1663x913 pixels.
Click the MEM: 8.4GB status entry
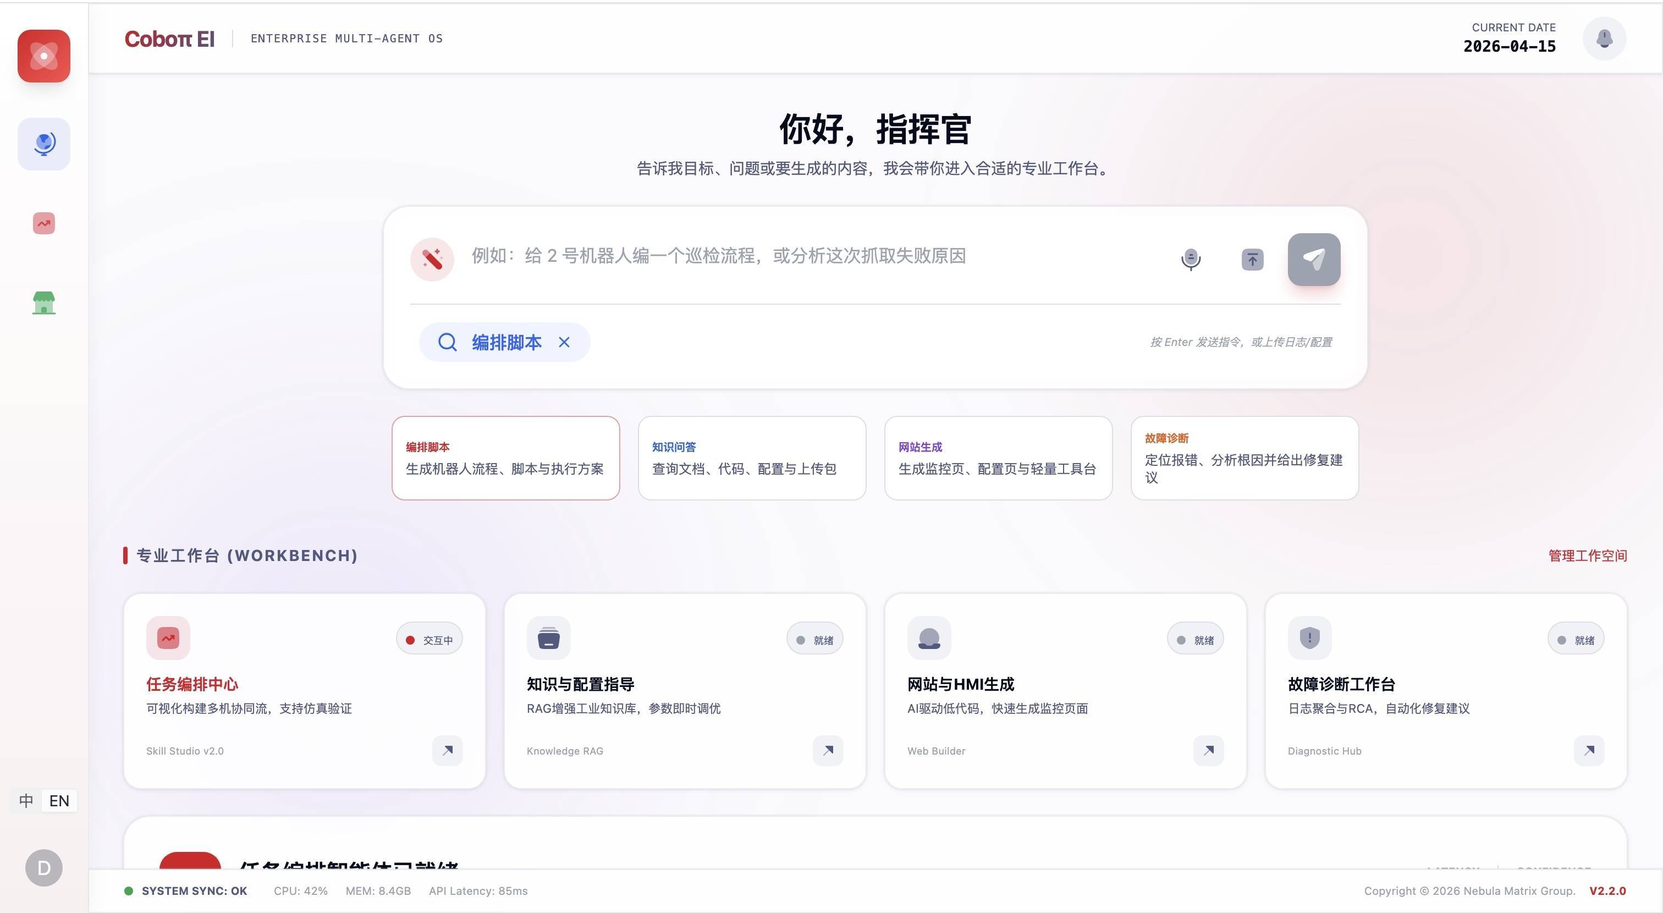tap(378, 891)
